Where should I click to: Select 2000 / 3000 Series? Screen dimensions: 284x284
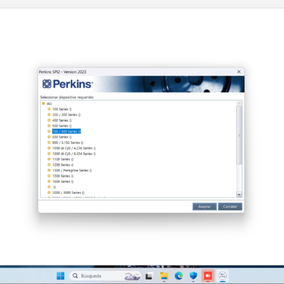point(68,193)
